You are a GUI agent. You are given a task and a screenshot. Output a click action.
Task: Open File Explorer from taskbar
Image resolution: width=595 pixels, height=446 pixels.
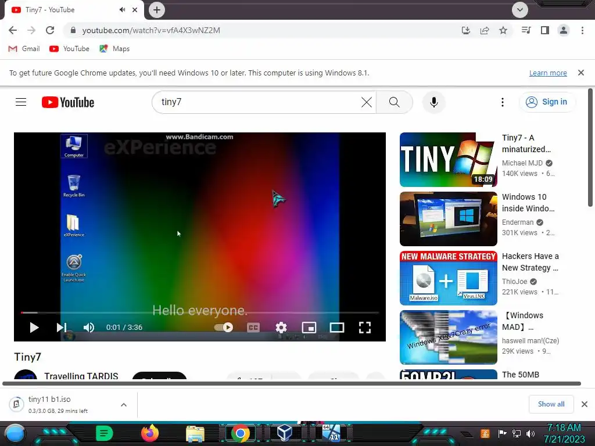(195, 433)
